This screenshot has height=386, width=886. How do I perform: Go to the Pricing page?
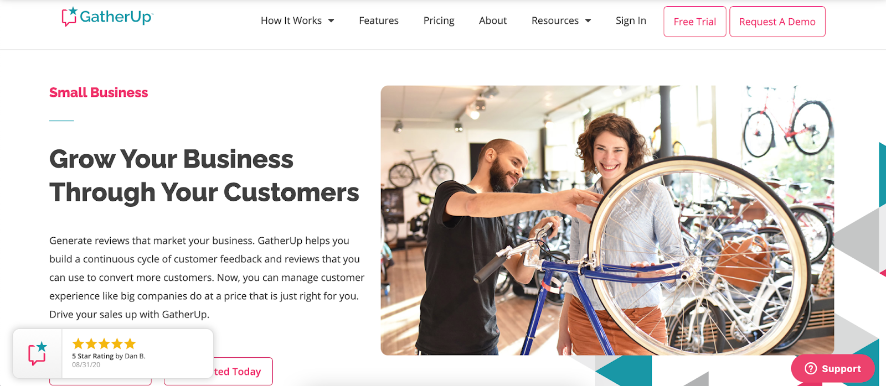click(x=439, y=20)
